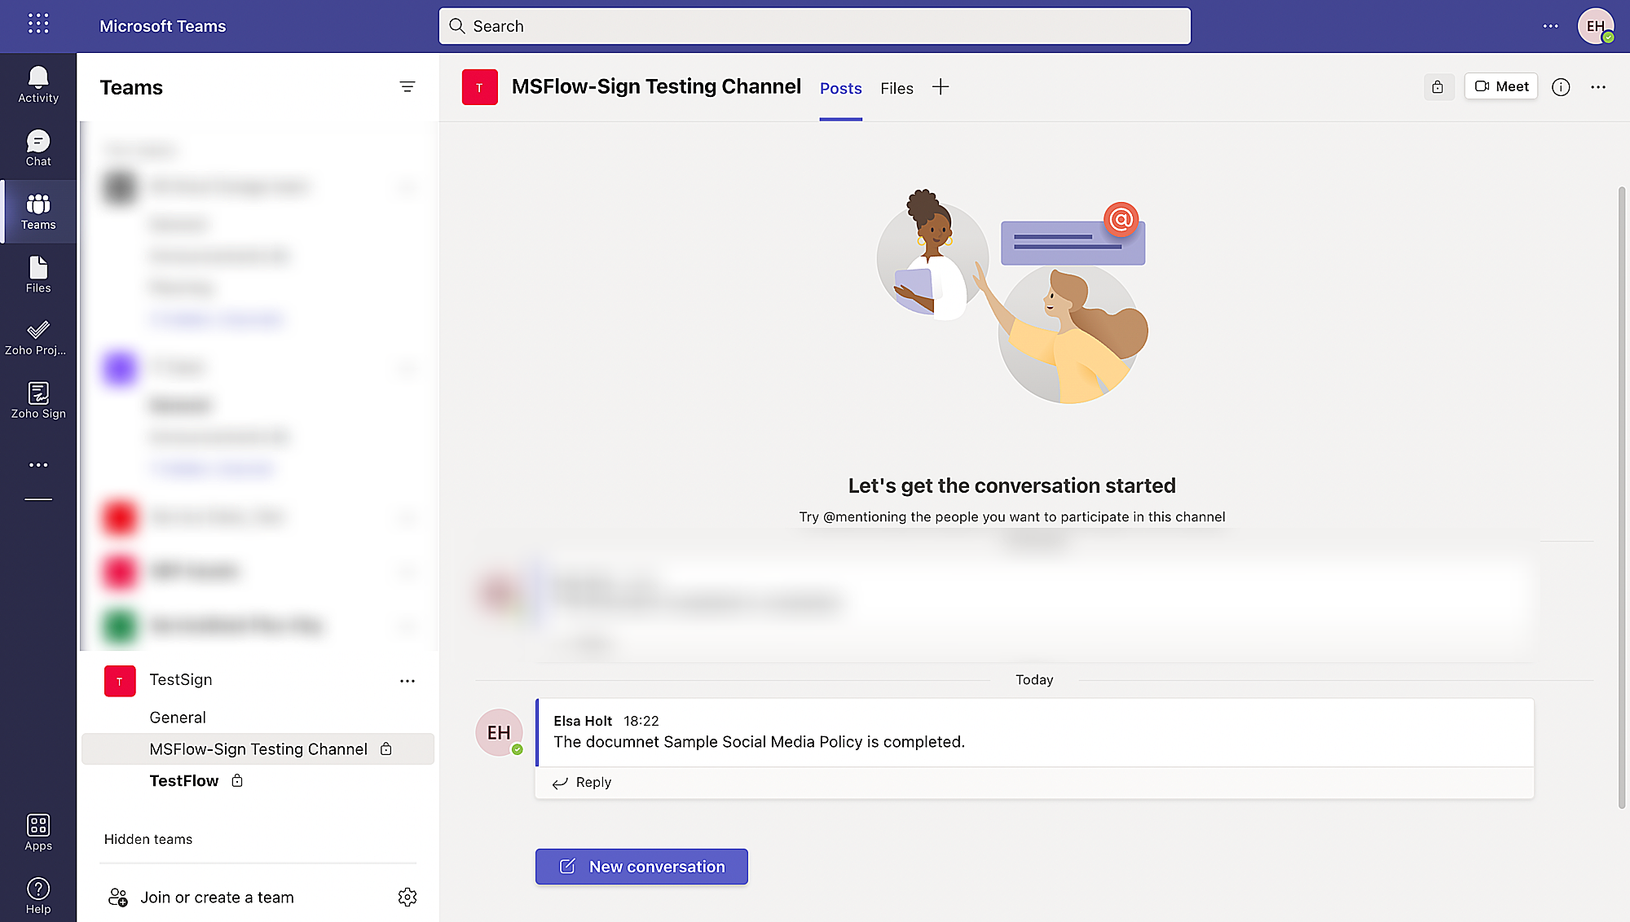The width and height of the screenshot is (1630, 922).
Task: Open the app launcher grid icon
Action: click(x=38, y=24)
